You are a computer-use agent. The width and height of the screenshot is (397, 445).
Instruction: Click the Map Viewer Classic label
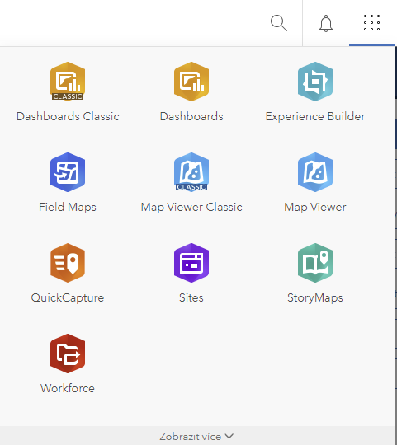pos(191,207)
